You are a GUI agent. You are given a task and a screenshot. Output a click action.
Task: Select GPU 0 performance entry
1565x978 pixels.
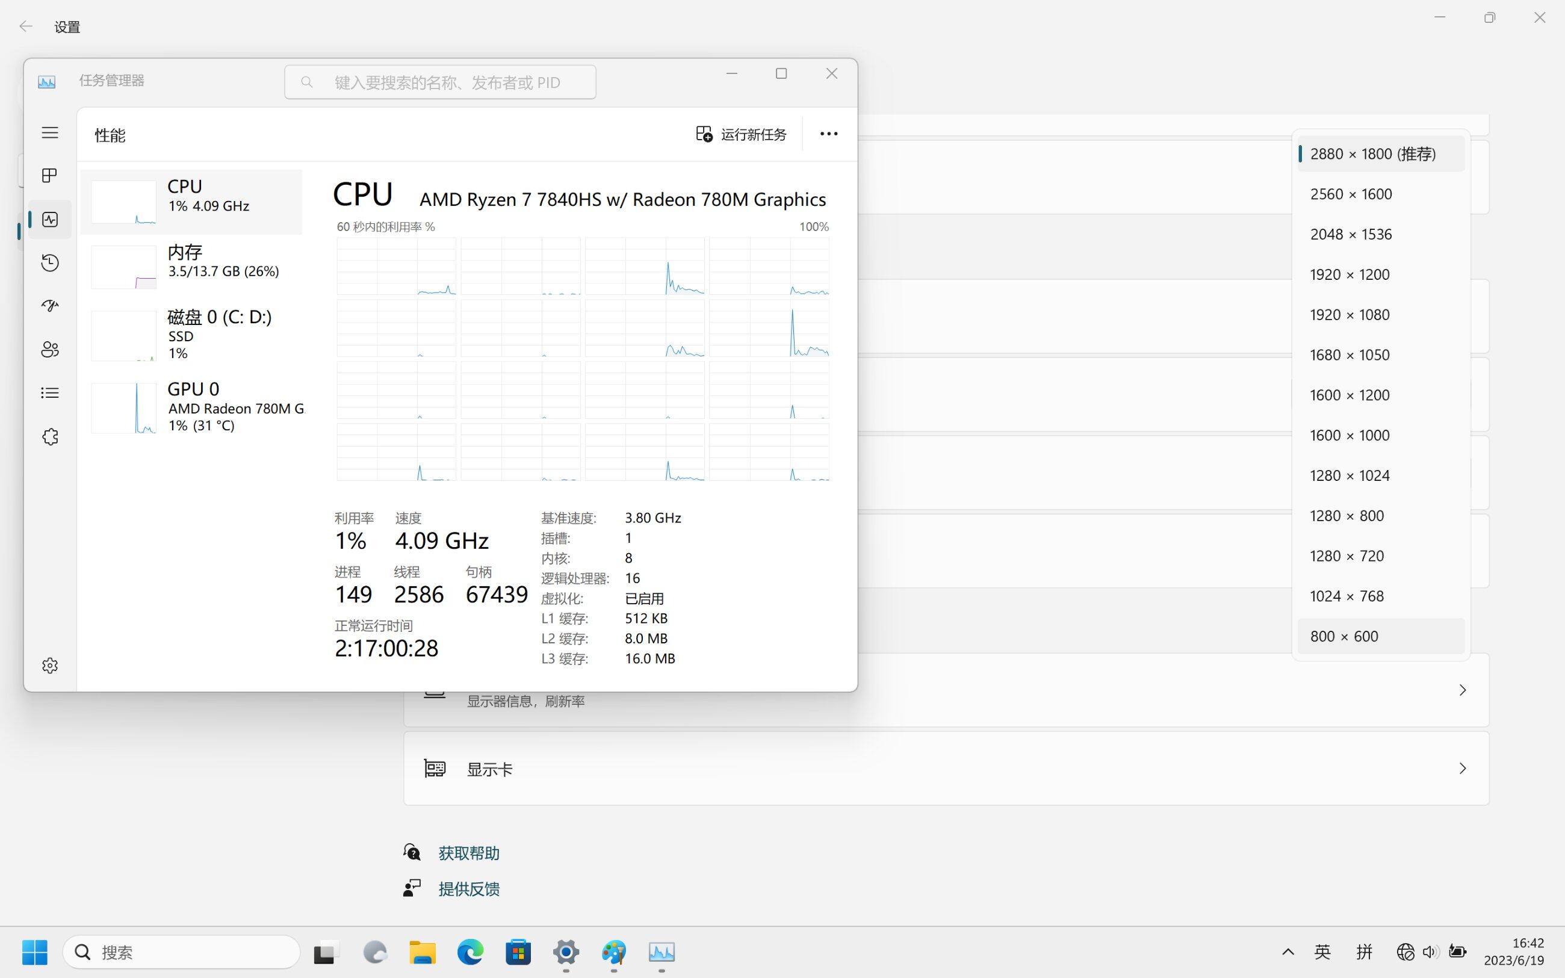pos(191,407)
